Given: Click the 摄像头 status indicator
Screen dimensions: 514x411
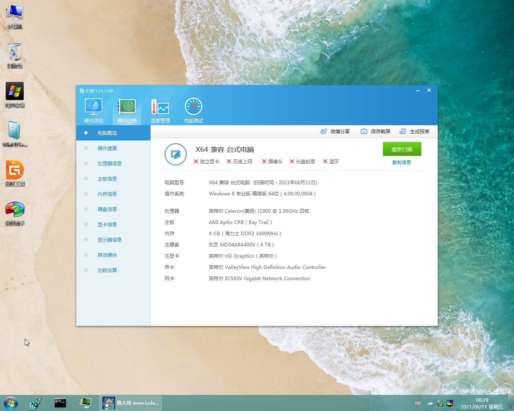Looking at the screenshot, I should (x=272, y=161).
